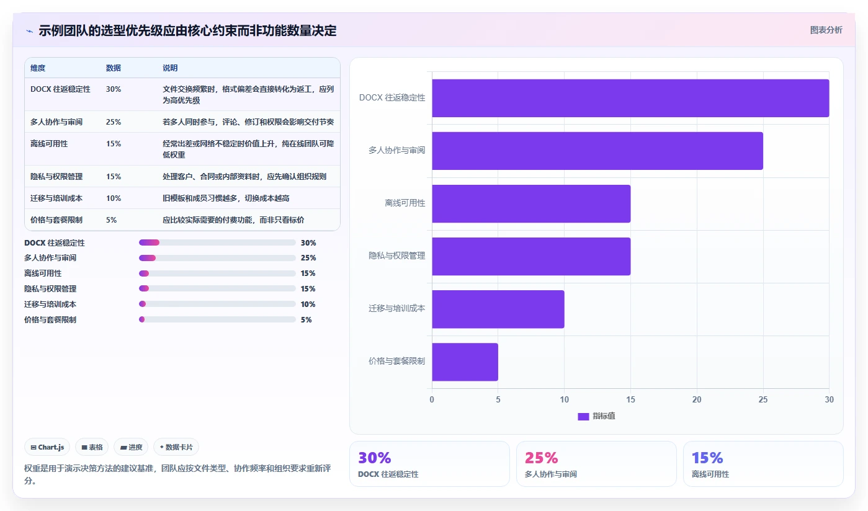The height and width of the screenshot is (511, 868).
Task: Click the 数据 column header
Action: pos(114,68)
